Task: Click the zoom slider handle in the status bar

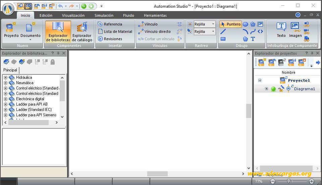Action: click(x=288, y=181)
